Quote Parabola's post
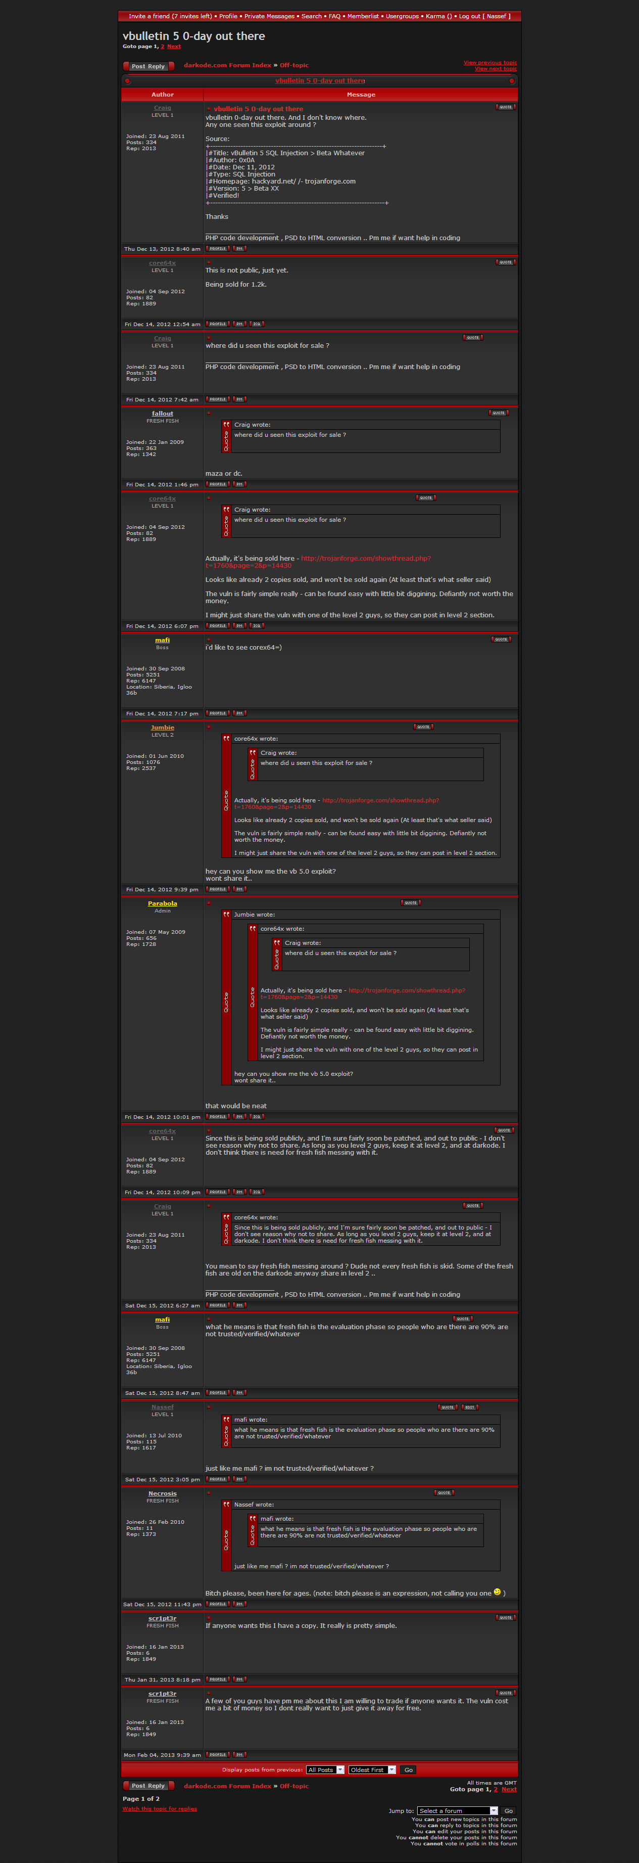The height and width of the screenshot is (1863, 639). pyautogui.click(x=411, y=902)
